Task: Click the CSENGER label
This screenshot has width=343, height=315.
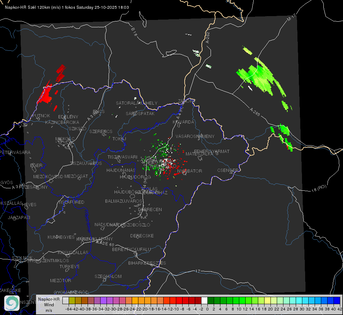Action: click(x=228, y=170)
